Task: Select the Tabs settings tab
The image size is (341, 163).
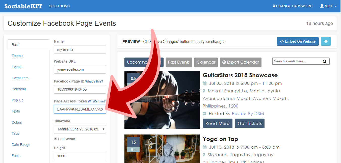Action: coord(15,133)
